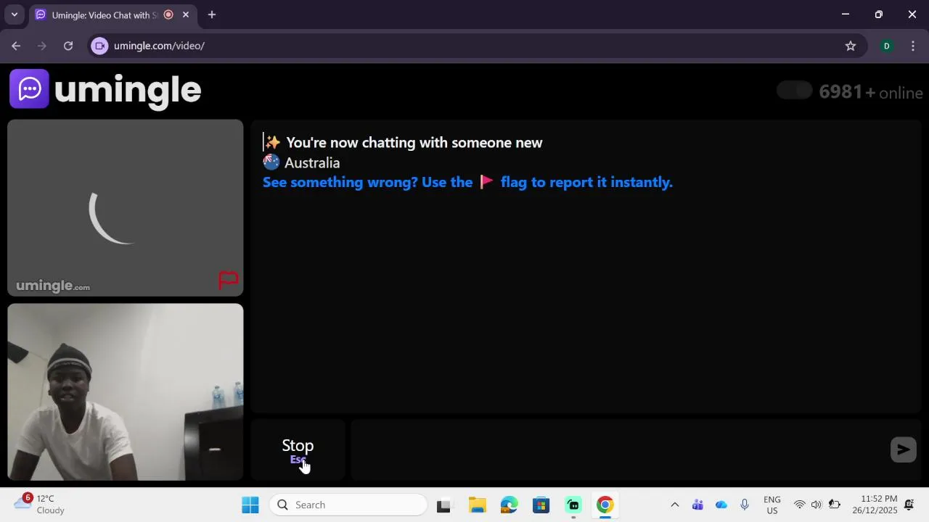Click the Stop chat button

pos(298,449)
